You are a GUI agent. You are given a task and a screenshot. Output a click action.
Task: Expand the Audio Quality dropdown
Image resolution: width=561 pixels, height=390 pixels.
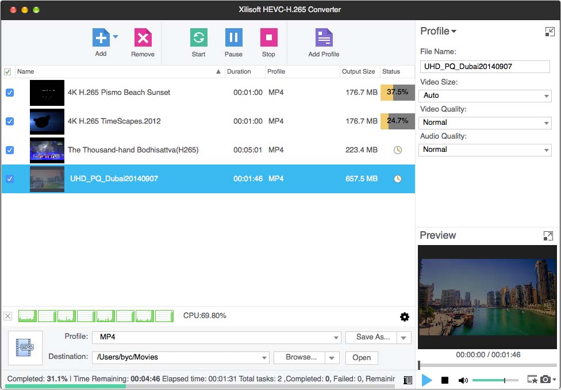tap(485, 150)
